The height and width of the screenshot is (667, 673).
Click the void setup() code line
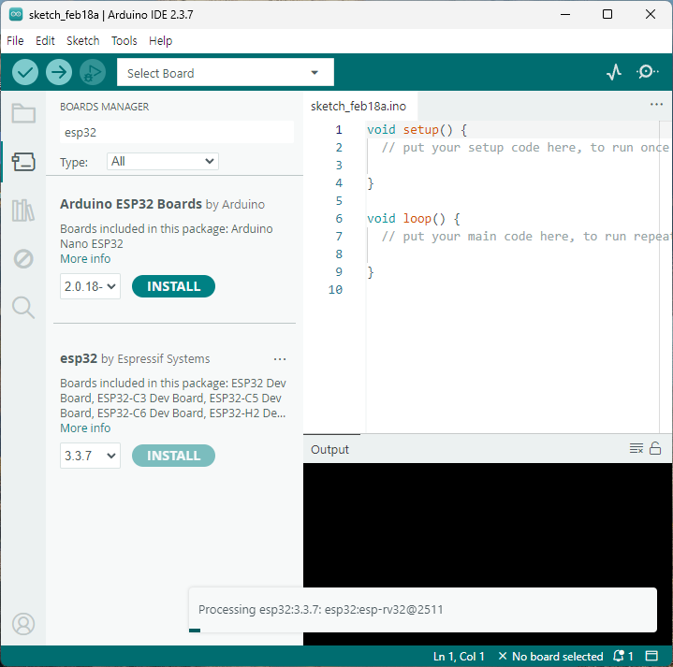[x=417, y=129]
